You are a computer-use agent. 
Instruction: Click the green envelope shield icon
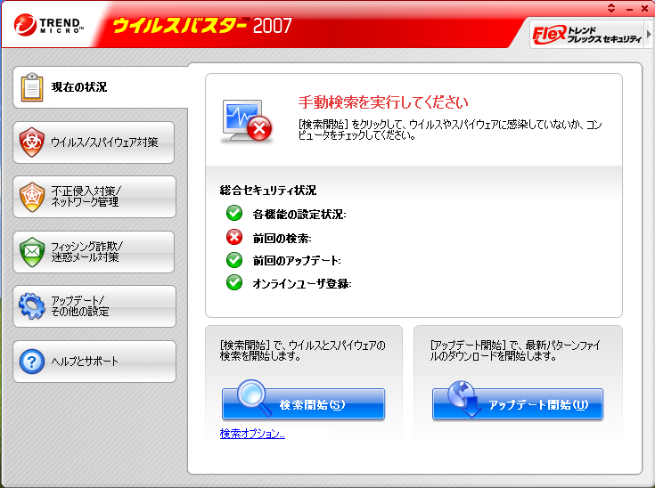click(32, 252)
